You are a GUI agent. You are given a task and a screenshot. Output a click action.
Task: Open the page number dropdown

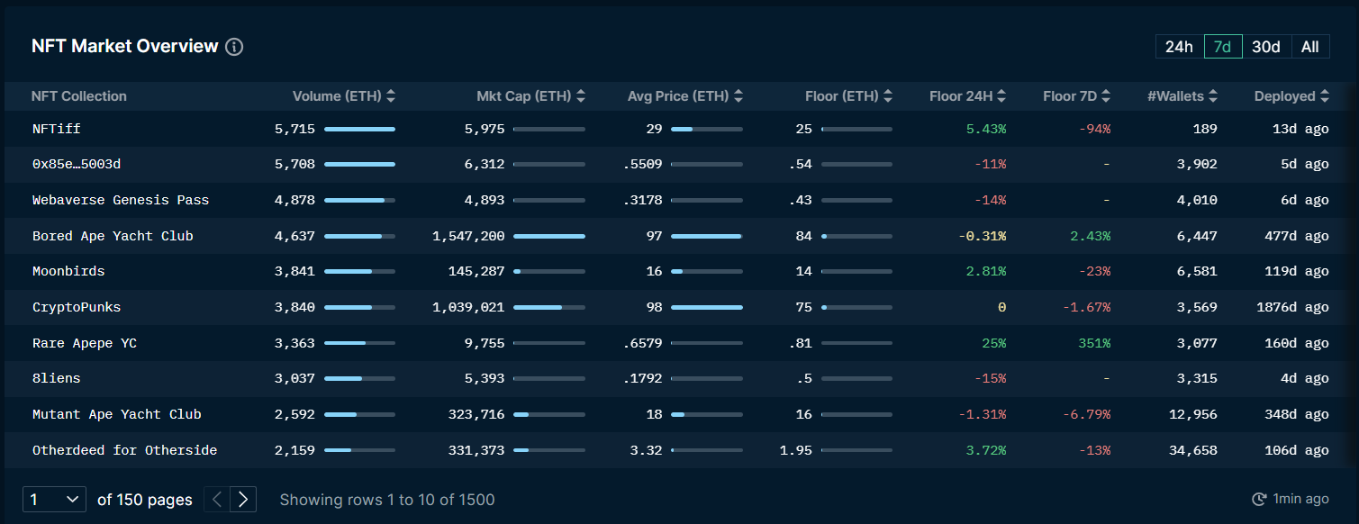54,499
